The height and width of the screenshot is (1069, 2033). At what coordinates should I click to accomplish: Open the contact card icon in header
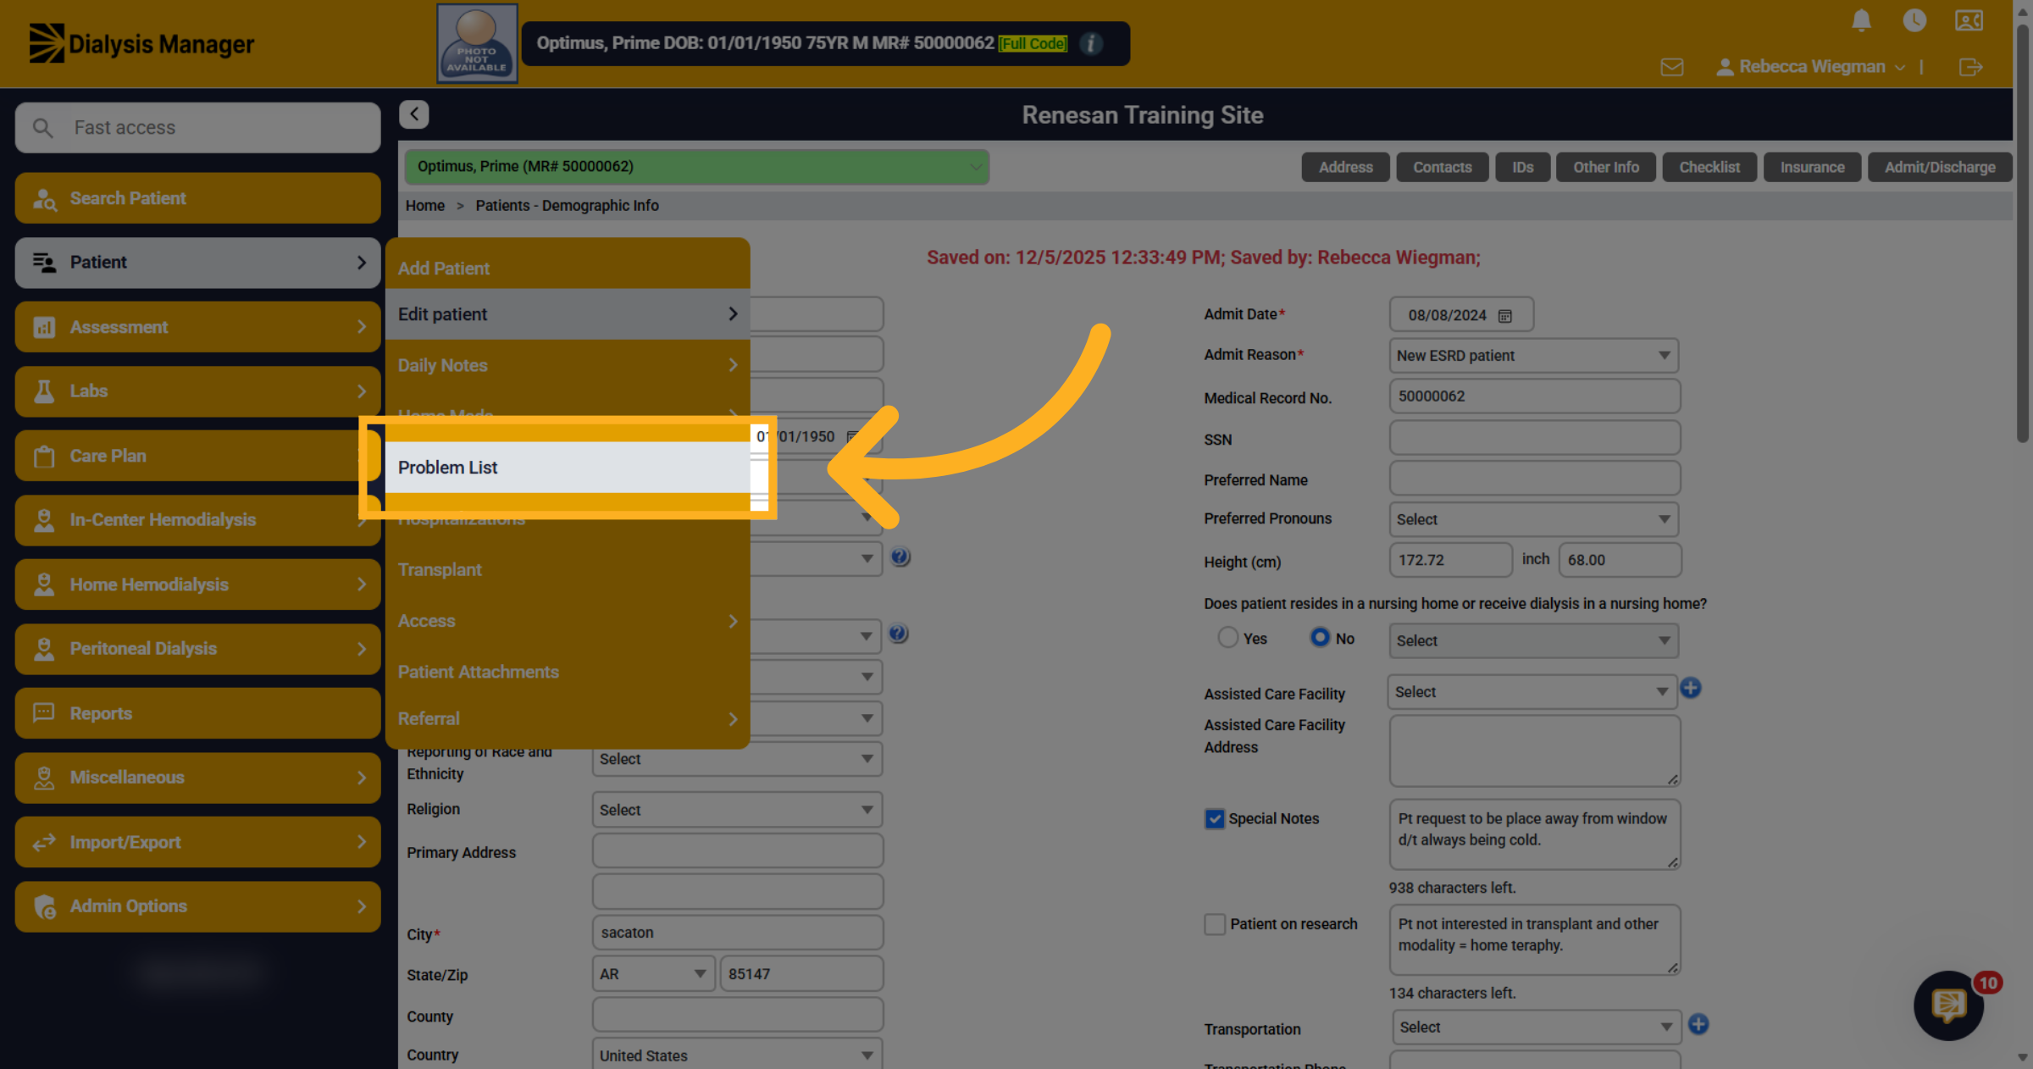1969,20
